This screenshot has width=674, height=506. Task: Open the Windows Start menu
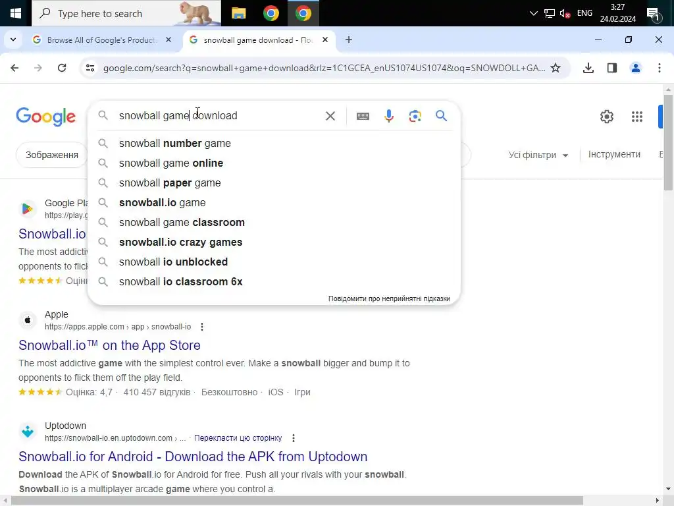pyautogui.click(x=16, y=13)
